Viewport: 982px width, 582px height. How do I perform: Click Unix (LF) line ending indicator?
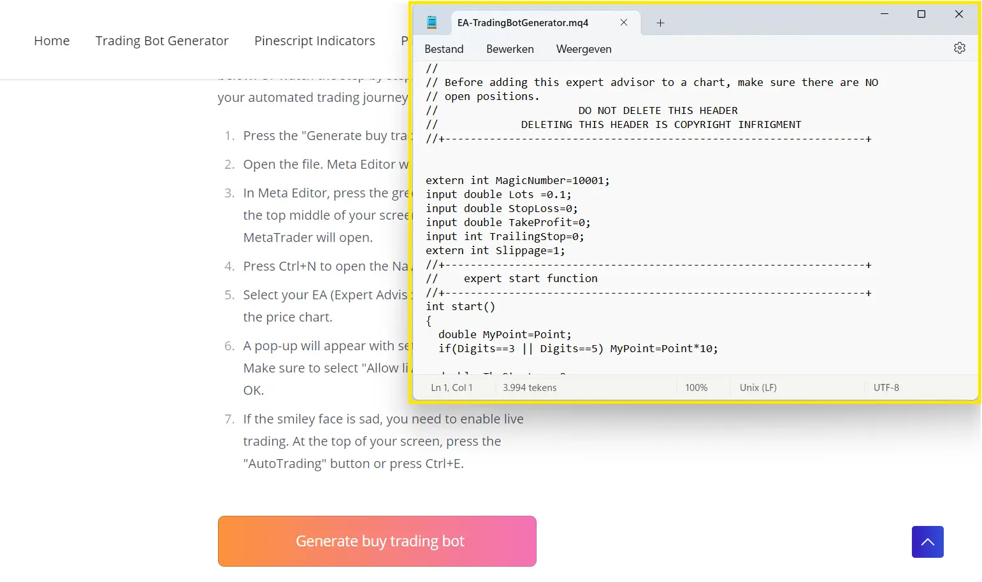(758, 388)
